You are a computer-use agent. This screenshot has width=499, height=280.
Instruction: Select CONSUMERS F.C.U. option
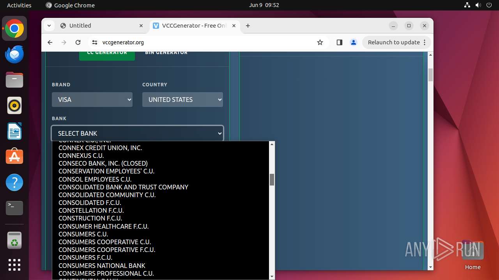(161, 257)
